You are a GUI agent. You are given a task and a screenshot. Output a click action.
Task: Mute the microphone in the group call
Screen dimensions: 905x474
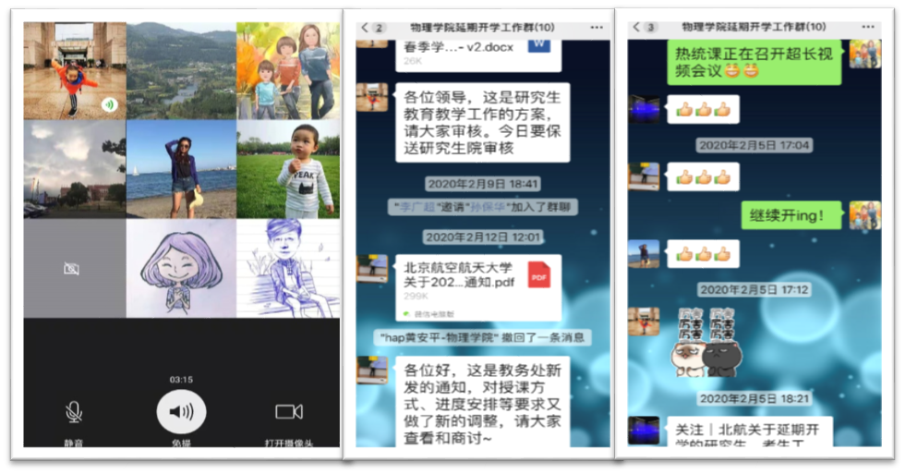pyautogui.click(x=73, y=412)
